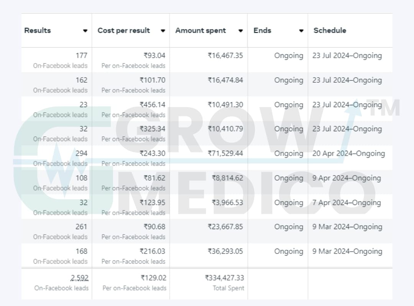Image resolution: width=414 pixels, height=306 pixels.
Task: Open the Results column dropdown arrow
Action: coord(85,31)
